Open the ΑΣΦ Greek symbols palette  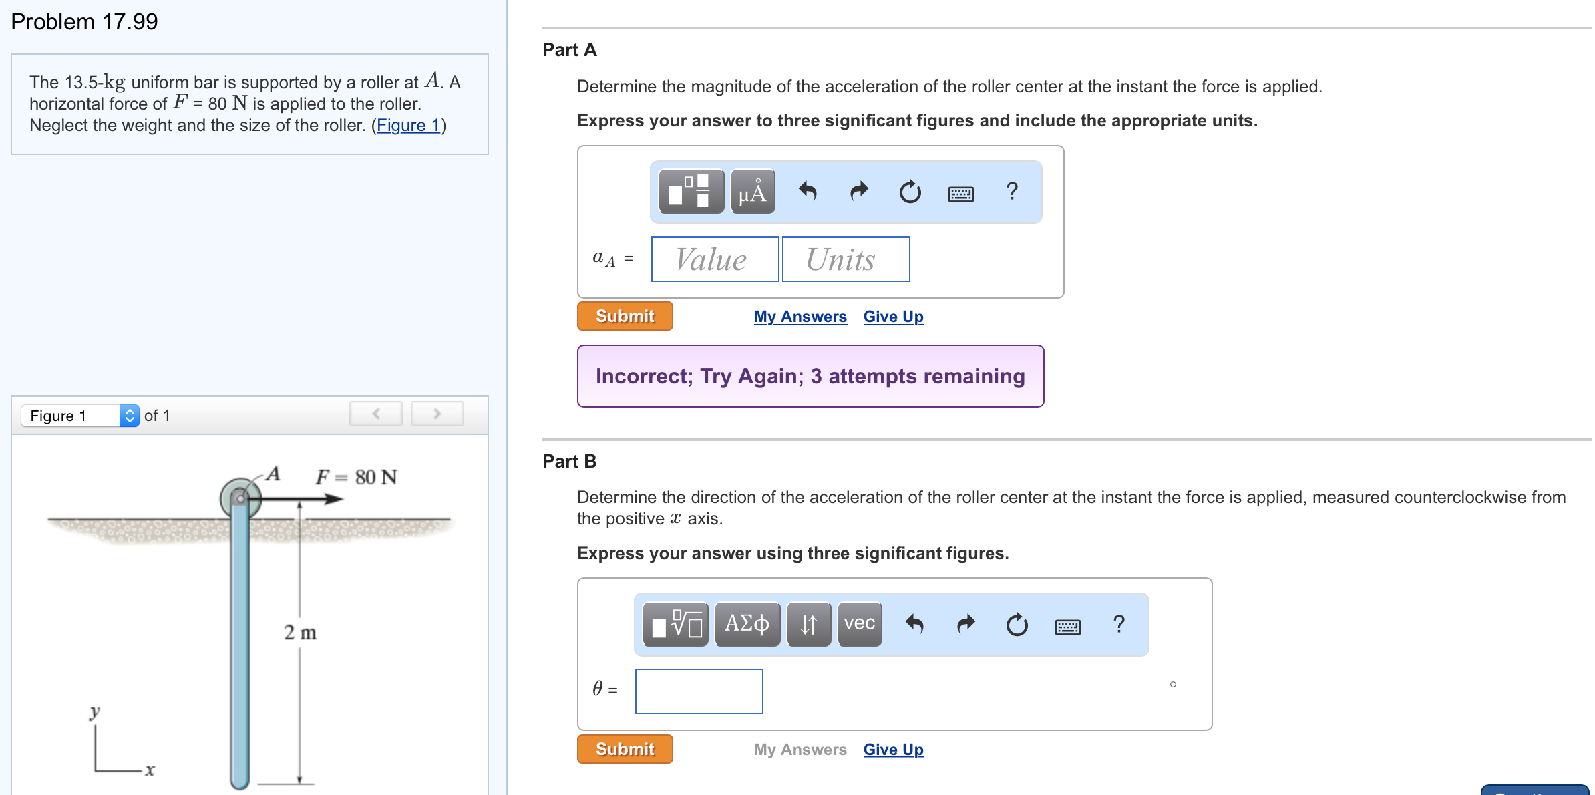(x=747, y=624)
